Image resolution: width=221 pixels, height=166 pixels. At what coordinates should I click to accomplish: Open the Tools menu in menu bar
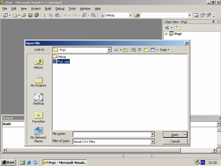[72, 9]
